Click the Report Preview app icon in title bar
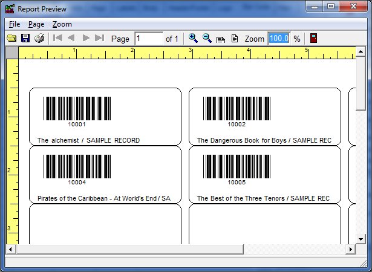 [x=10, y=9]
